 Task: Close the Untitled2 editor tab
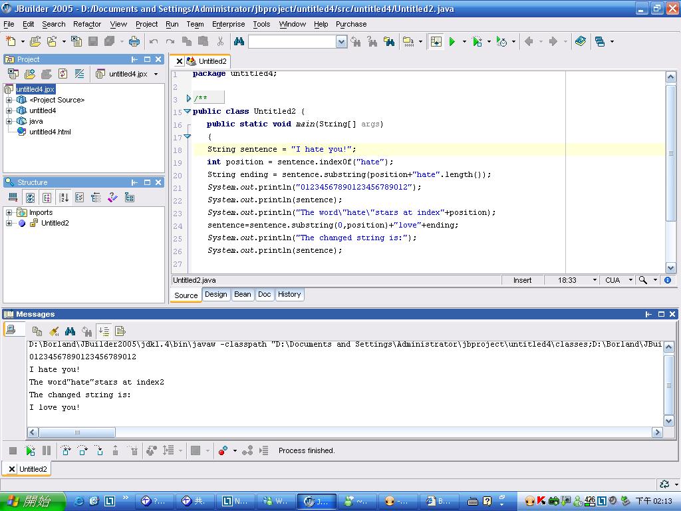178,61
